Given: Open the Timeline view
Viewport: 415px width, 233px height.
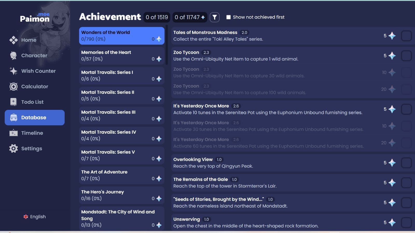Looking at the screenshot, I should coord(32,133).
